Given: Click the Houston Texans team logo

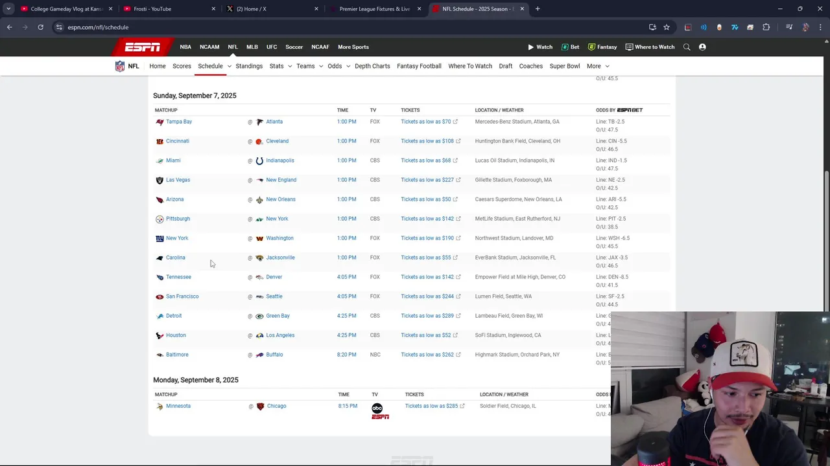Looking at the screenshot, I should coord(160,335).
